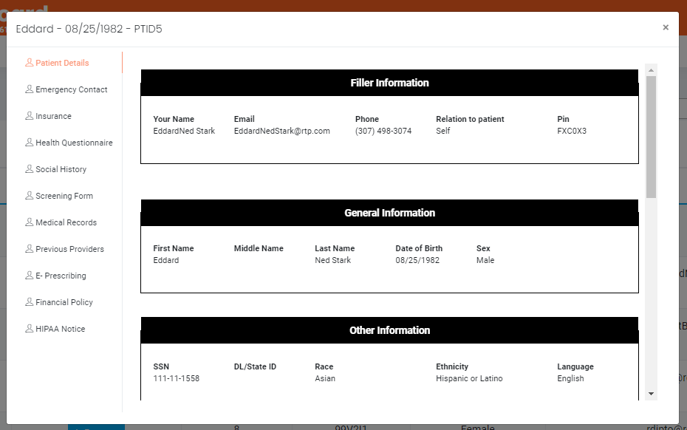Screen dimensions: 687x430
Task: Click the Other Information section header
Action: (389, 330)
